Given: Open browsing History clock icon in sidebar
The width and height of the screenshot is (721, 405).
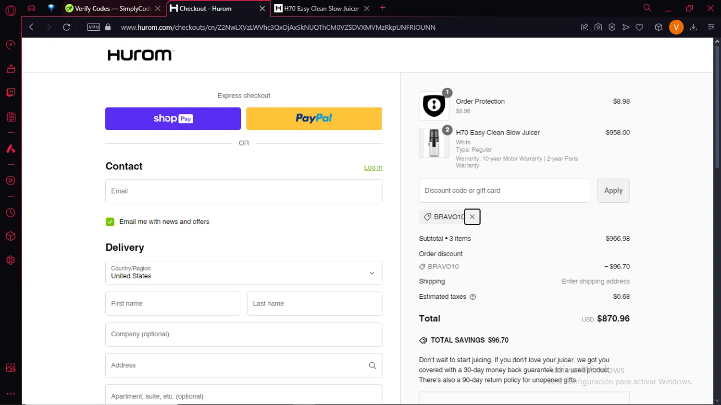Looking at the screenshot, I should tap(11, 213).
